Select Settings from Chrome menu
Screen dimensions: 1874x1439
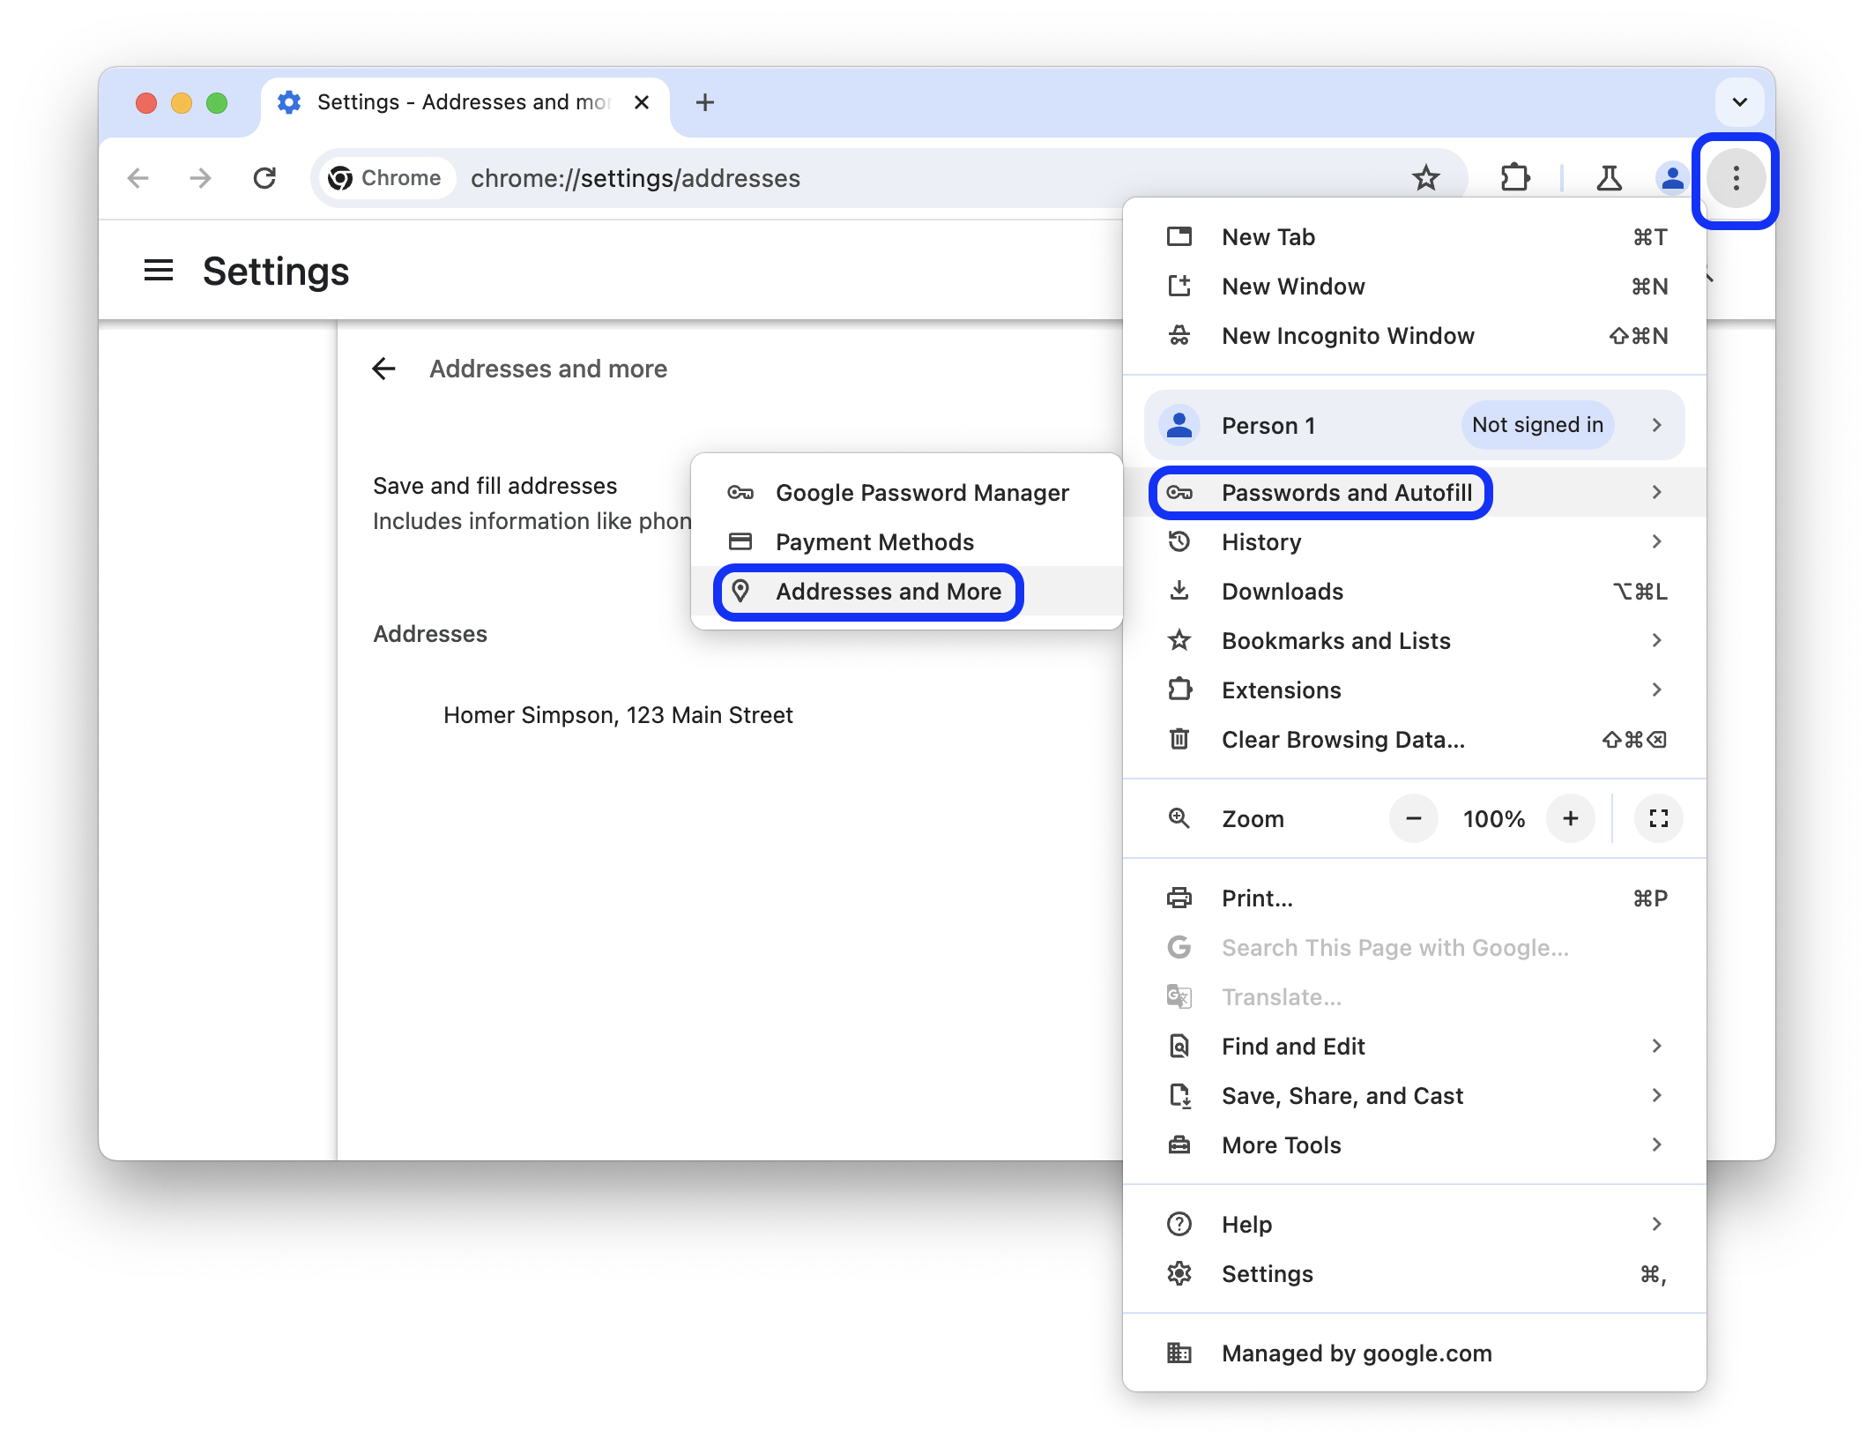tap(1267, 1271)
